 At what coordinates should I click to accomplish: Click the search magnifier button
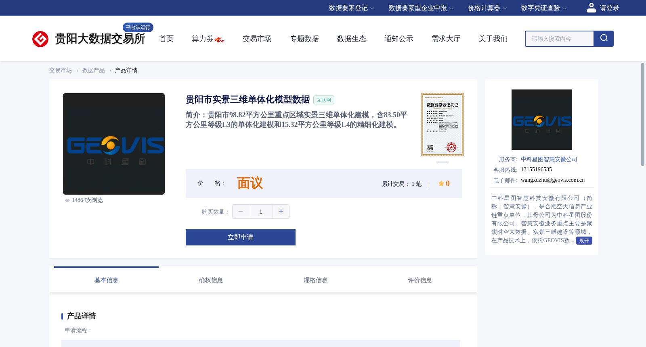click(604, 39)
